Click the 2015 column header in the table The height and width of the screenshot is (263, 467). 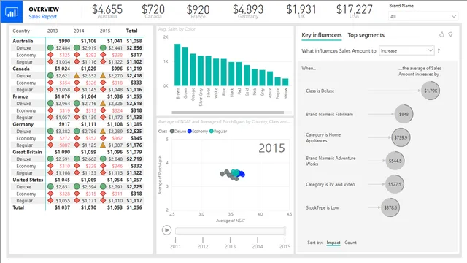click(x=105, y=31)
